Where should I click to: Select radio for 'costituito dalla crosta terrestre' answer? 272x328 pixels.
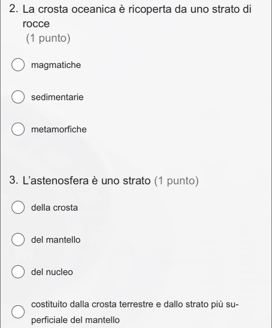[x=18, y=312]
